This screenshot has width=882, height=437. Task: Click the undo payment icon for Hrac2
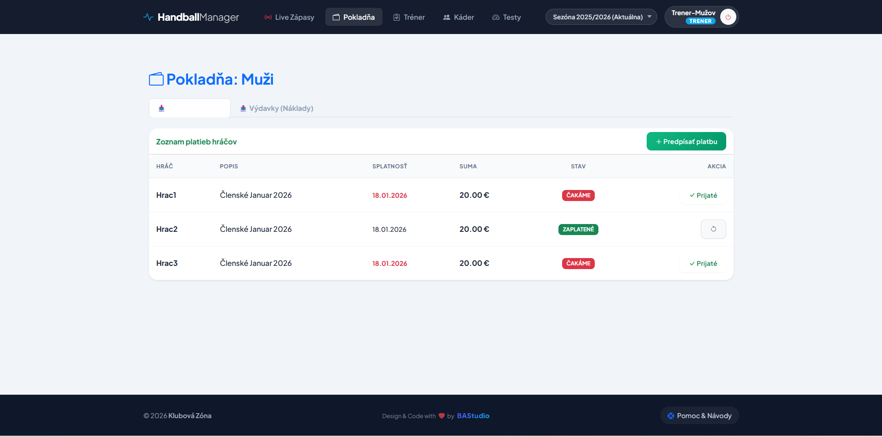point(713,229)
